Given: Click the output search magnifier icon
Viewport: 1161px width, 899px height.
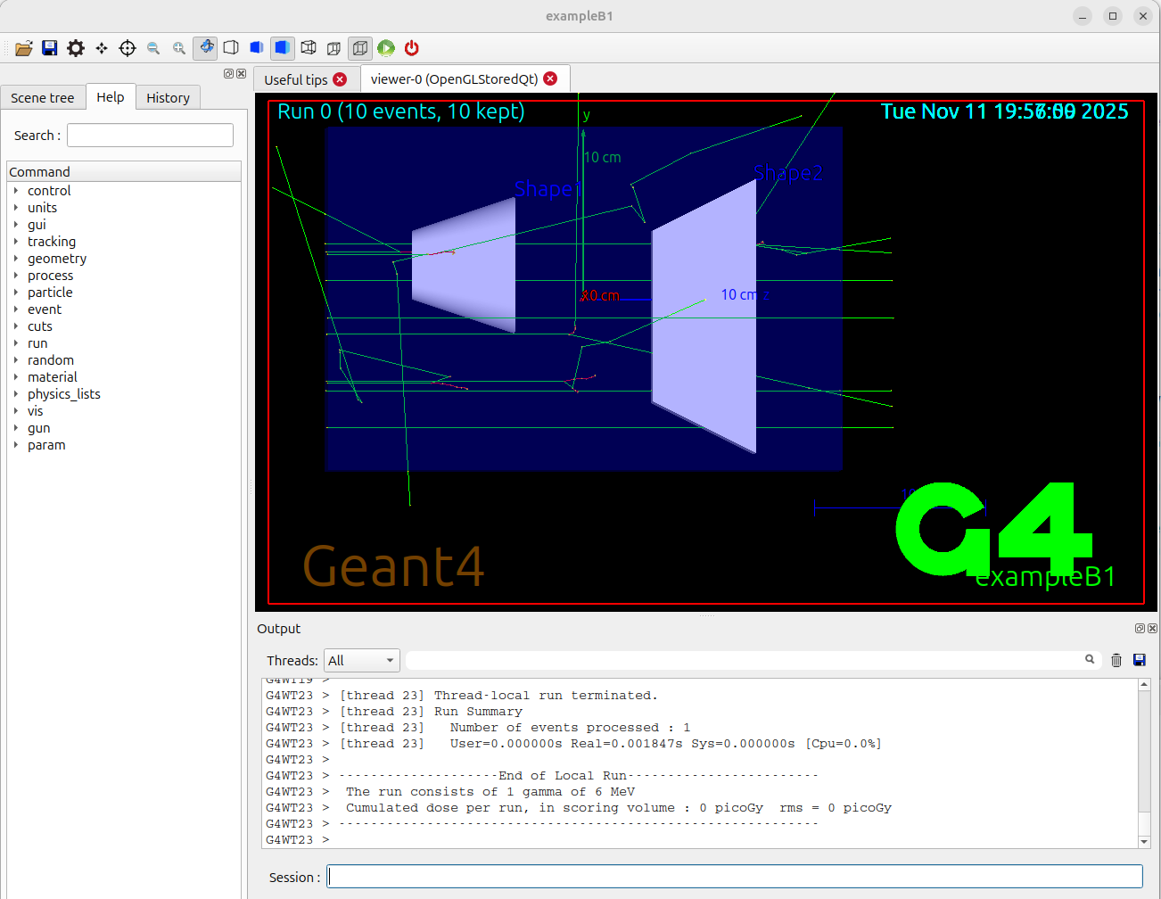Looking at the screenshot, I should coord(1090,659).
